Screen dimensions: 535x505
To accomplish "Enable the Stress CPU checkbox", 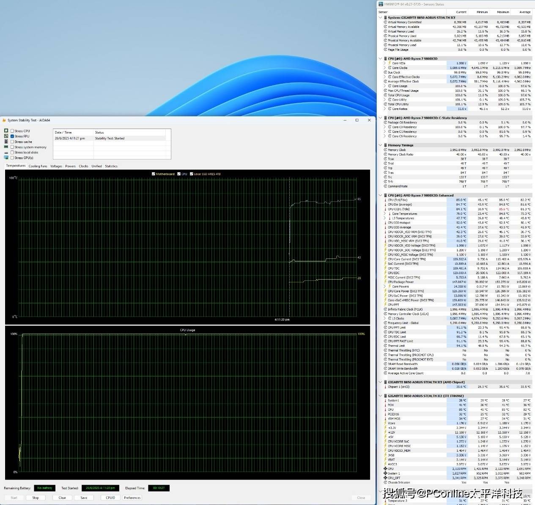I will coord(12,131).
